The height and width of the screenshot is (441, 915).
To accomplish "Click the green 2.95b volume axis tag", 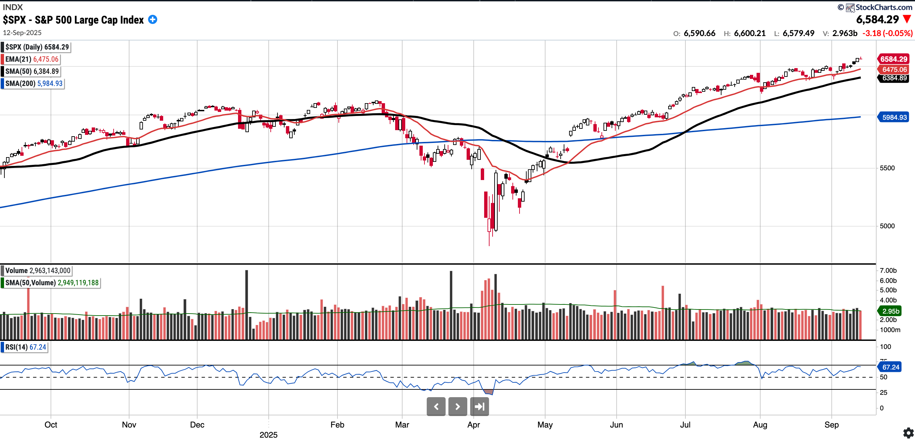I will point(890,311).
